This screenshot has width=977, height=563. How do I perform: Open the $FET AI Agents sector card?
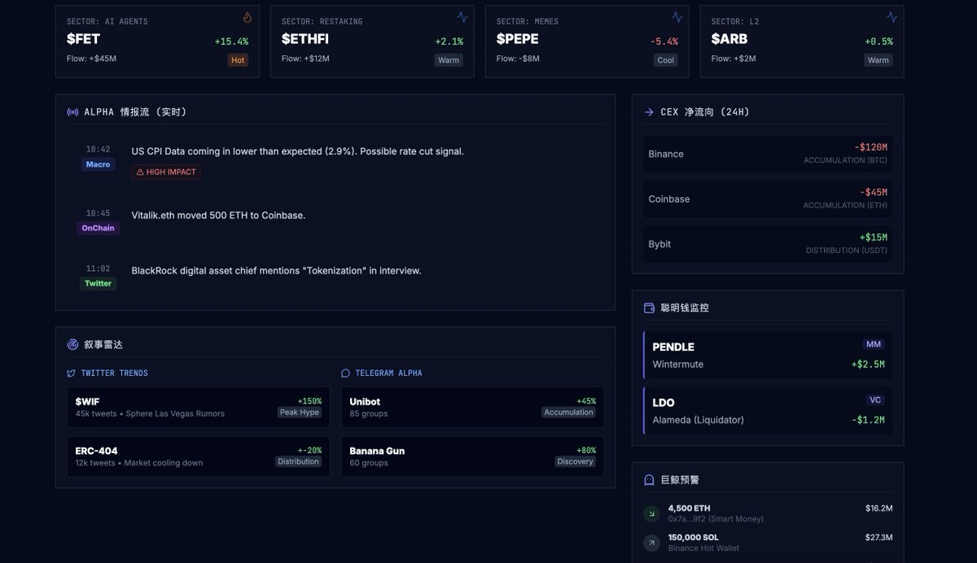pos(157,41)
